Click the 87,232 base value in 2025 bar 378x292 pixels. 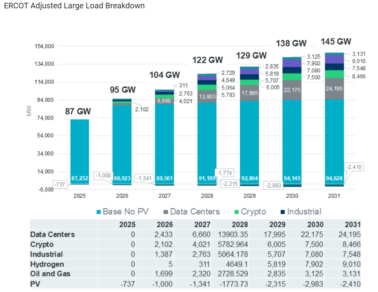(x=80, y=178)
